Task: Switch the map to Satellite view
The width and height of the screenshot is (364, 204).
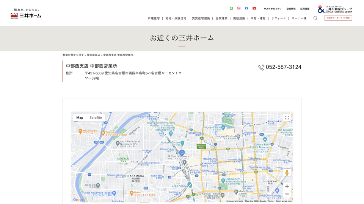Action: [x=96, y=117]
